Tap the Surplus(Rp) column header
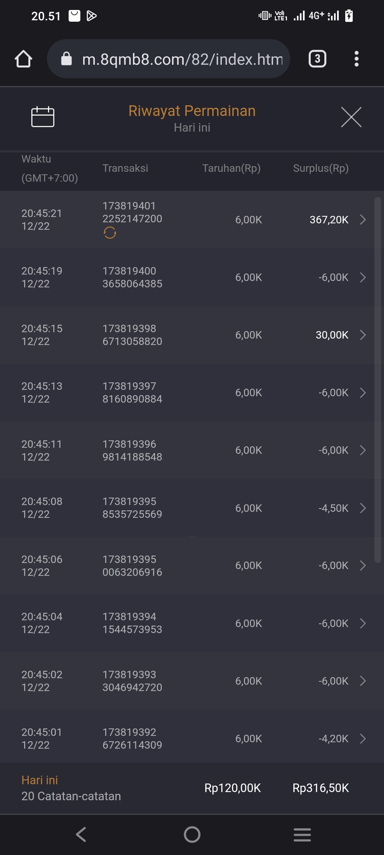Screen dimensions: 384x855 coord(321,168)
